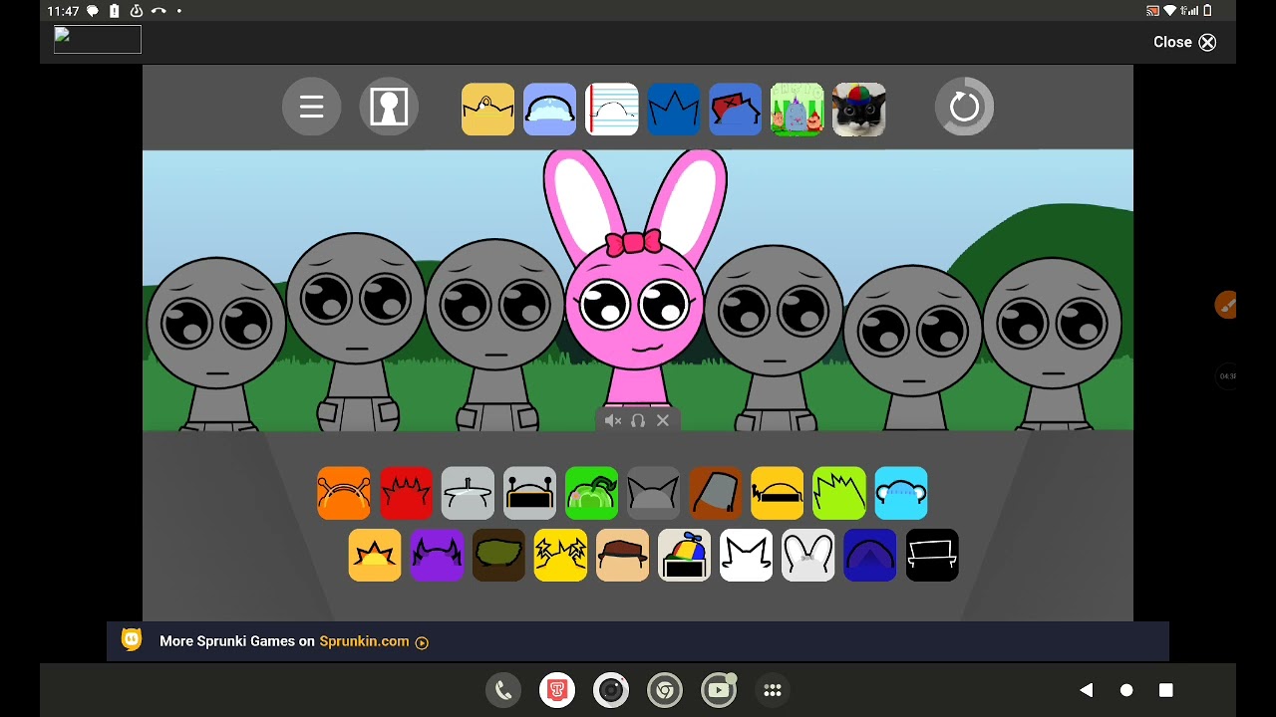Open the app drawer grid icon

(773, 690)
